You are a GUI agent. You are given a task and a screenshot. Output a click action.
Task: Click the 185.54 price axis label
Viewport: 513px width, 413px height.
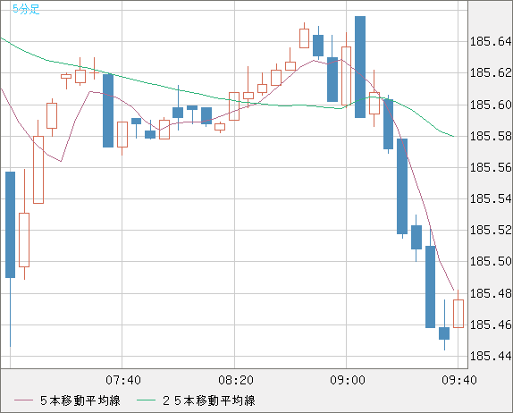pos(491,198)
